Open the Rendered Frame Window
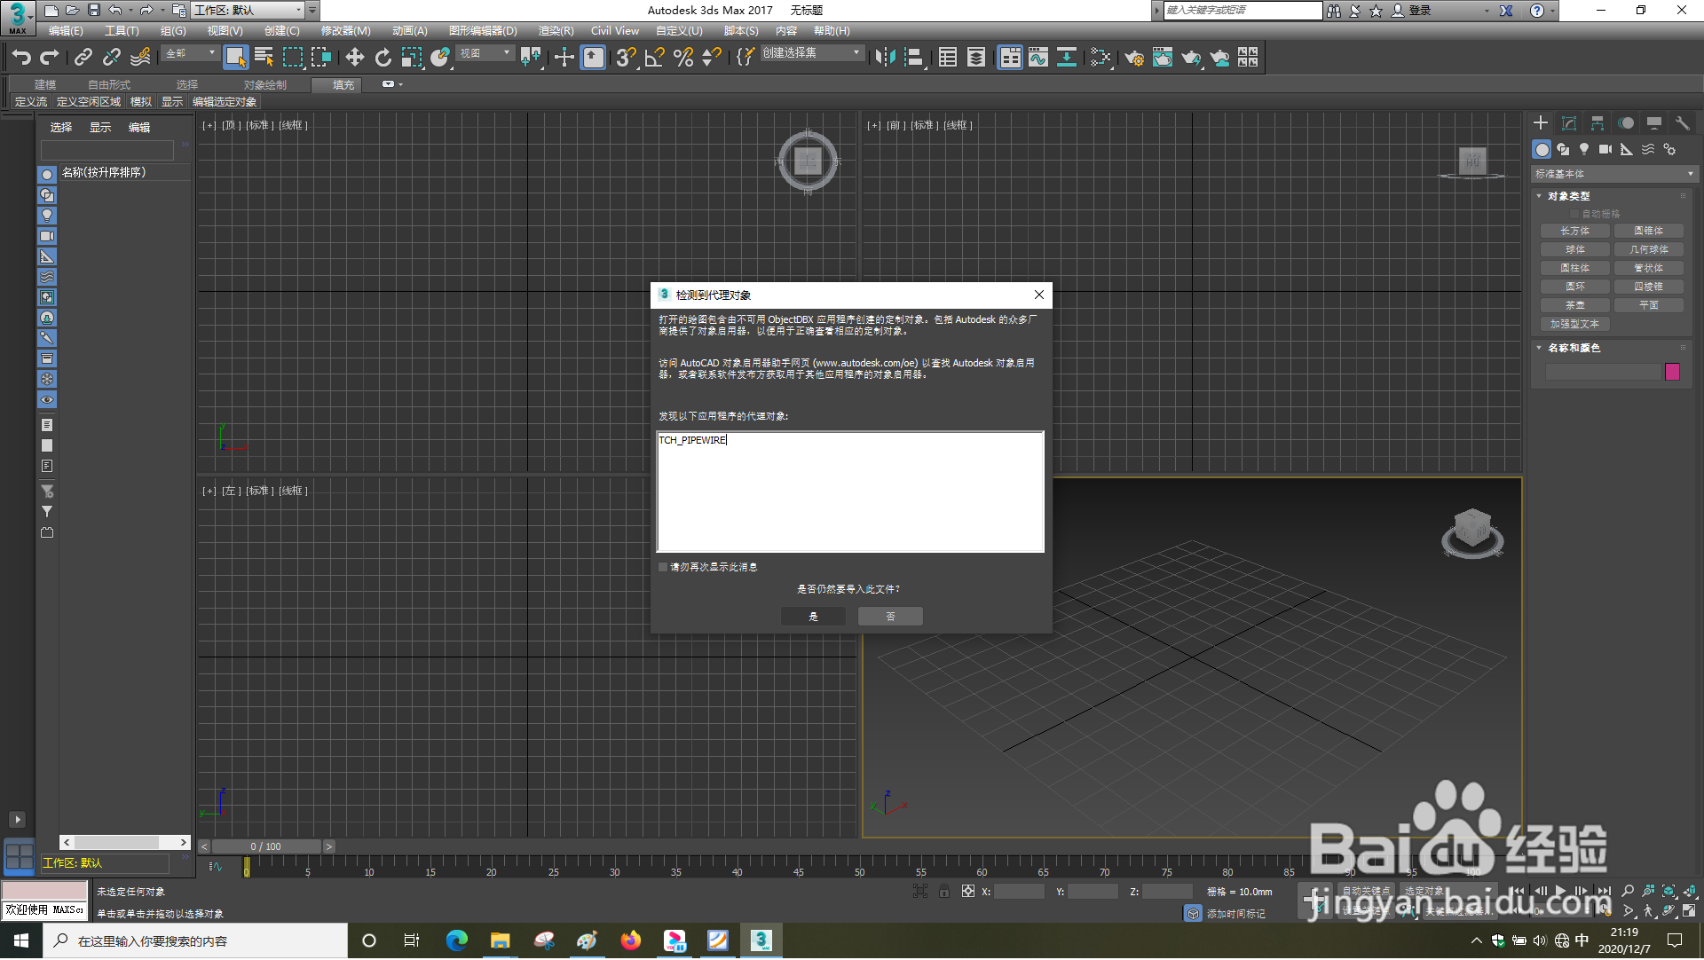 1163,58
